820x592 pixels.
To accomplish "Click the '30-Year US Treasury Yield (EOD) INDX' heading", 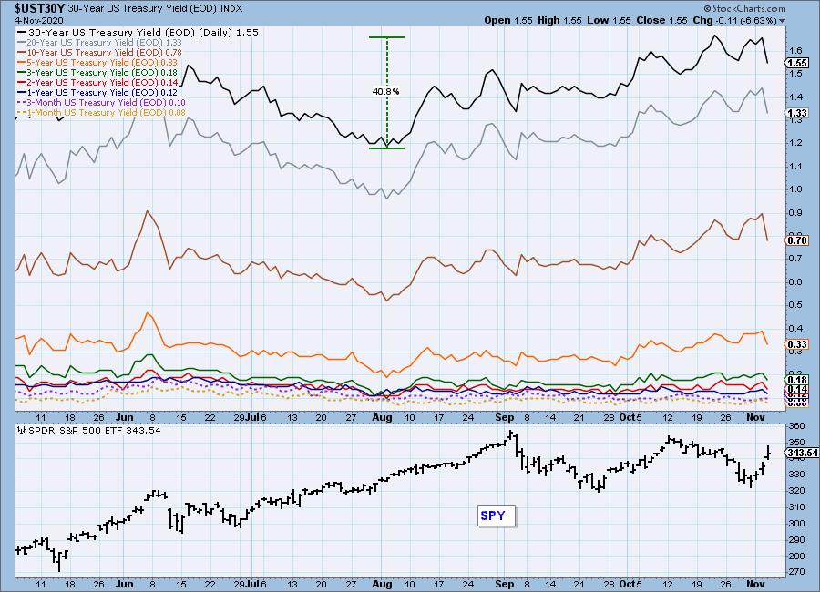I will 155,9.
